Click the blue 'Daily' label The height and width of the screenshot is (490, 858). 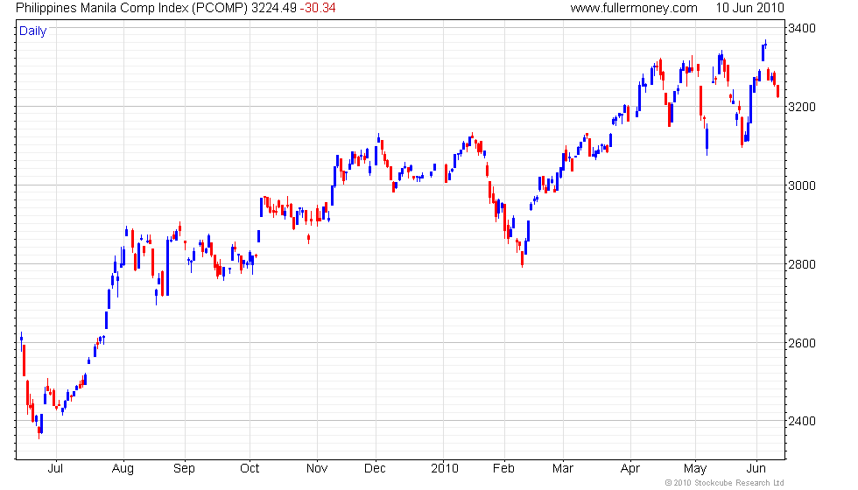[33, 31]
